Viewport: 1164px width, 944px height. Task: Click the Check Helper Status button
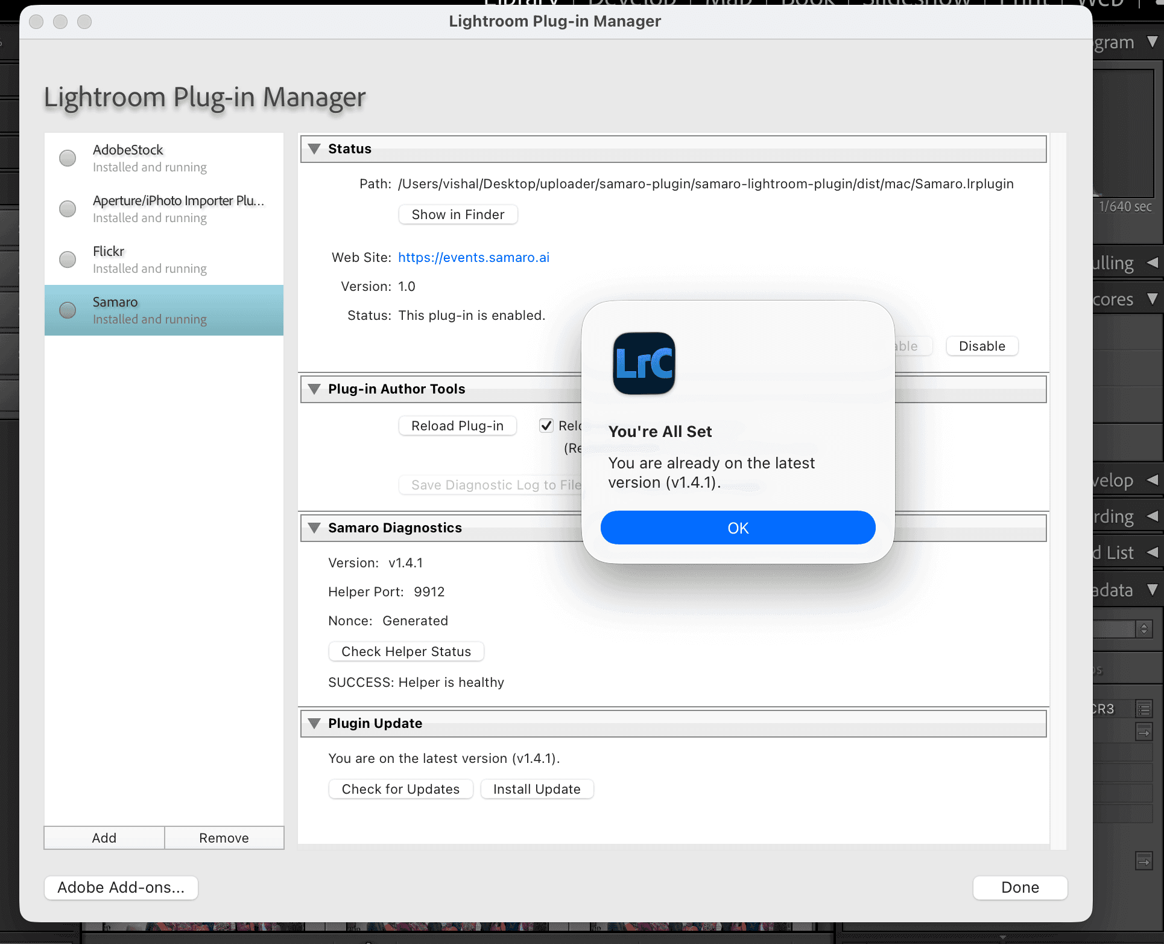(x=406, y=652)
